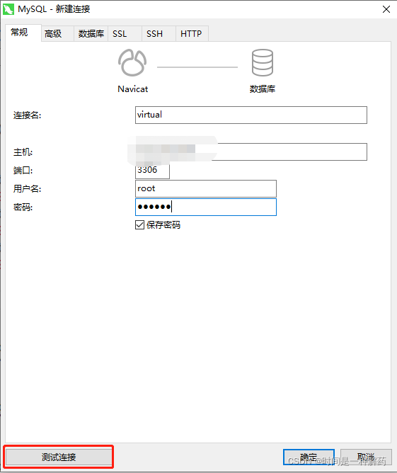Toggle the 保存密码 checkbox
Viewport: 397px width, 473px height.
click(139, 224)
